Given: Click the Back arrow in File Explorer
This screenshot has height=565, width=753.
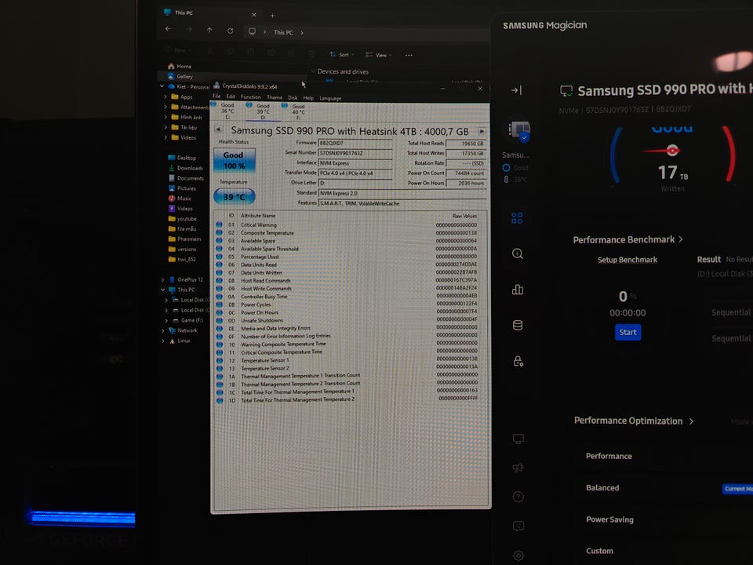Looking at the screenshot, I should [168, 29].
